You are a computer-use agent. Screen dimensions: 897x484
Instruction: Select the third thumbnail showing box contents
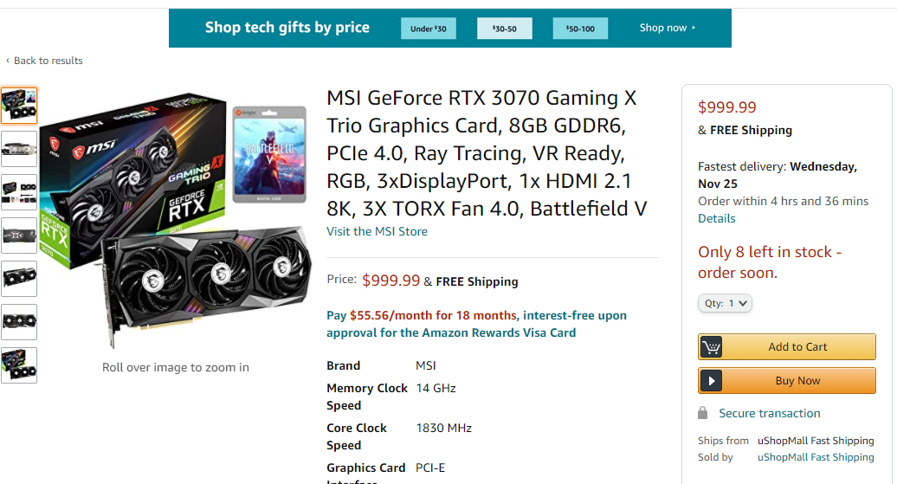[x=19, y=192]
